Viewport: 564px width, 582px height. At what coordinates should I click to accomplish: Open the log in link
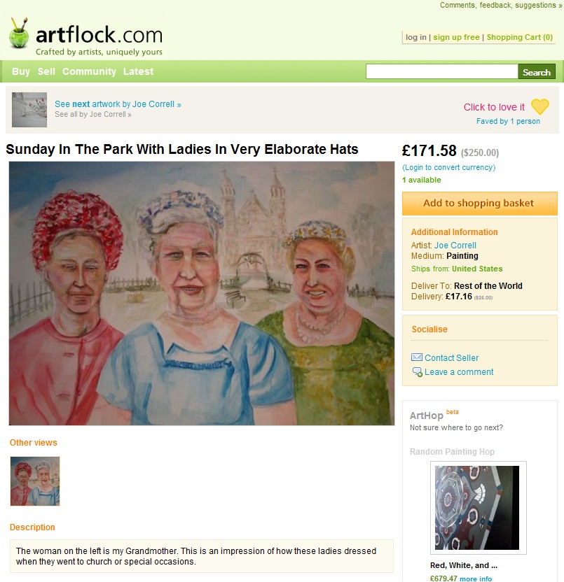click(x=415, y=37)
